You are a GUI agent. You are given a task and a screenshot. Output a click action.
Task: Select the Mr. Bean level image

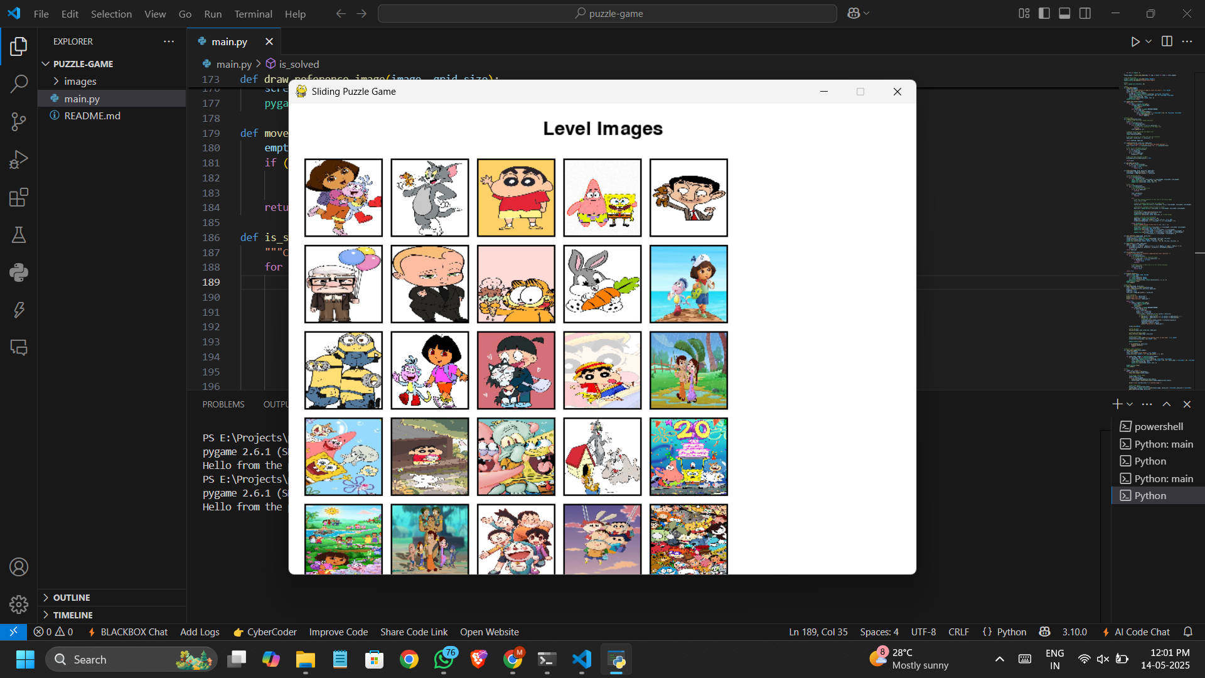688,198
